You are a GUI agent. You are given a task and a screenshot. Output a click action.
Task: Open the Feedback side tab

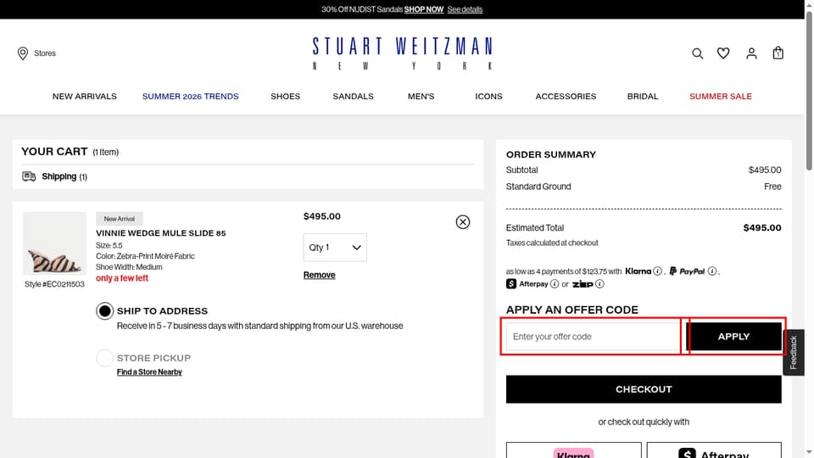pyautogui.click(x=794, y=353)
